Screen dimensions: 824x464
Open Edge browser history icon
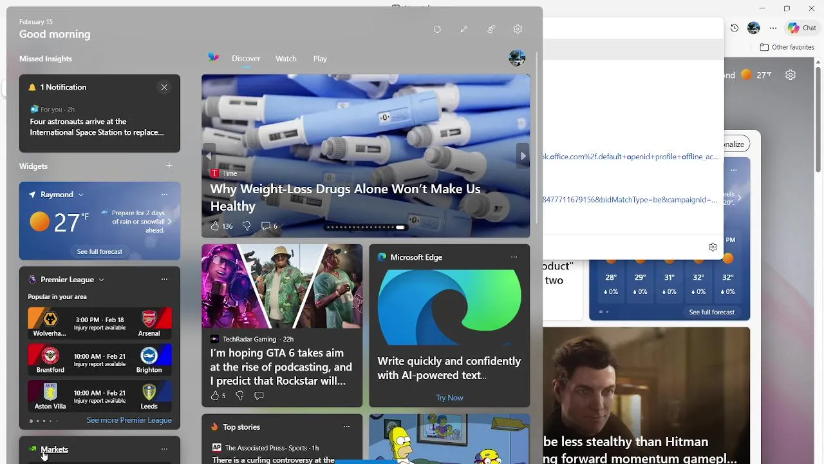click(x=735, y=28)
